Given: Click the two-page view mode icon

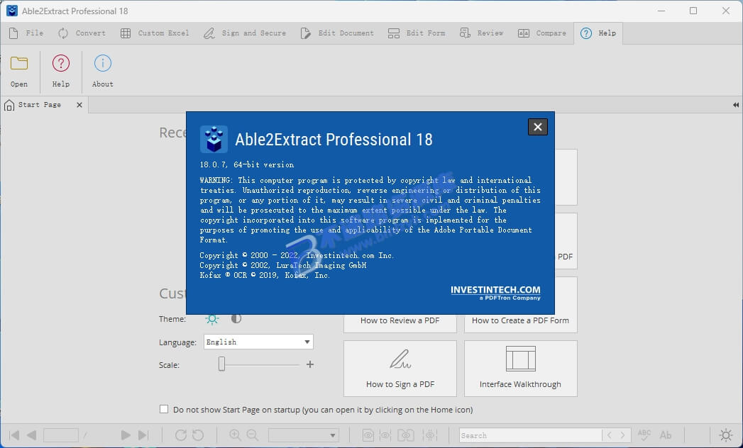Looking at the screenshot, I should point(406,435).
